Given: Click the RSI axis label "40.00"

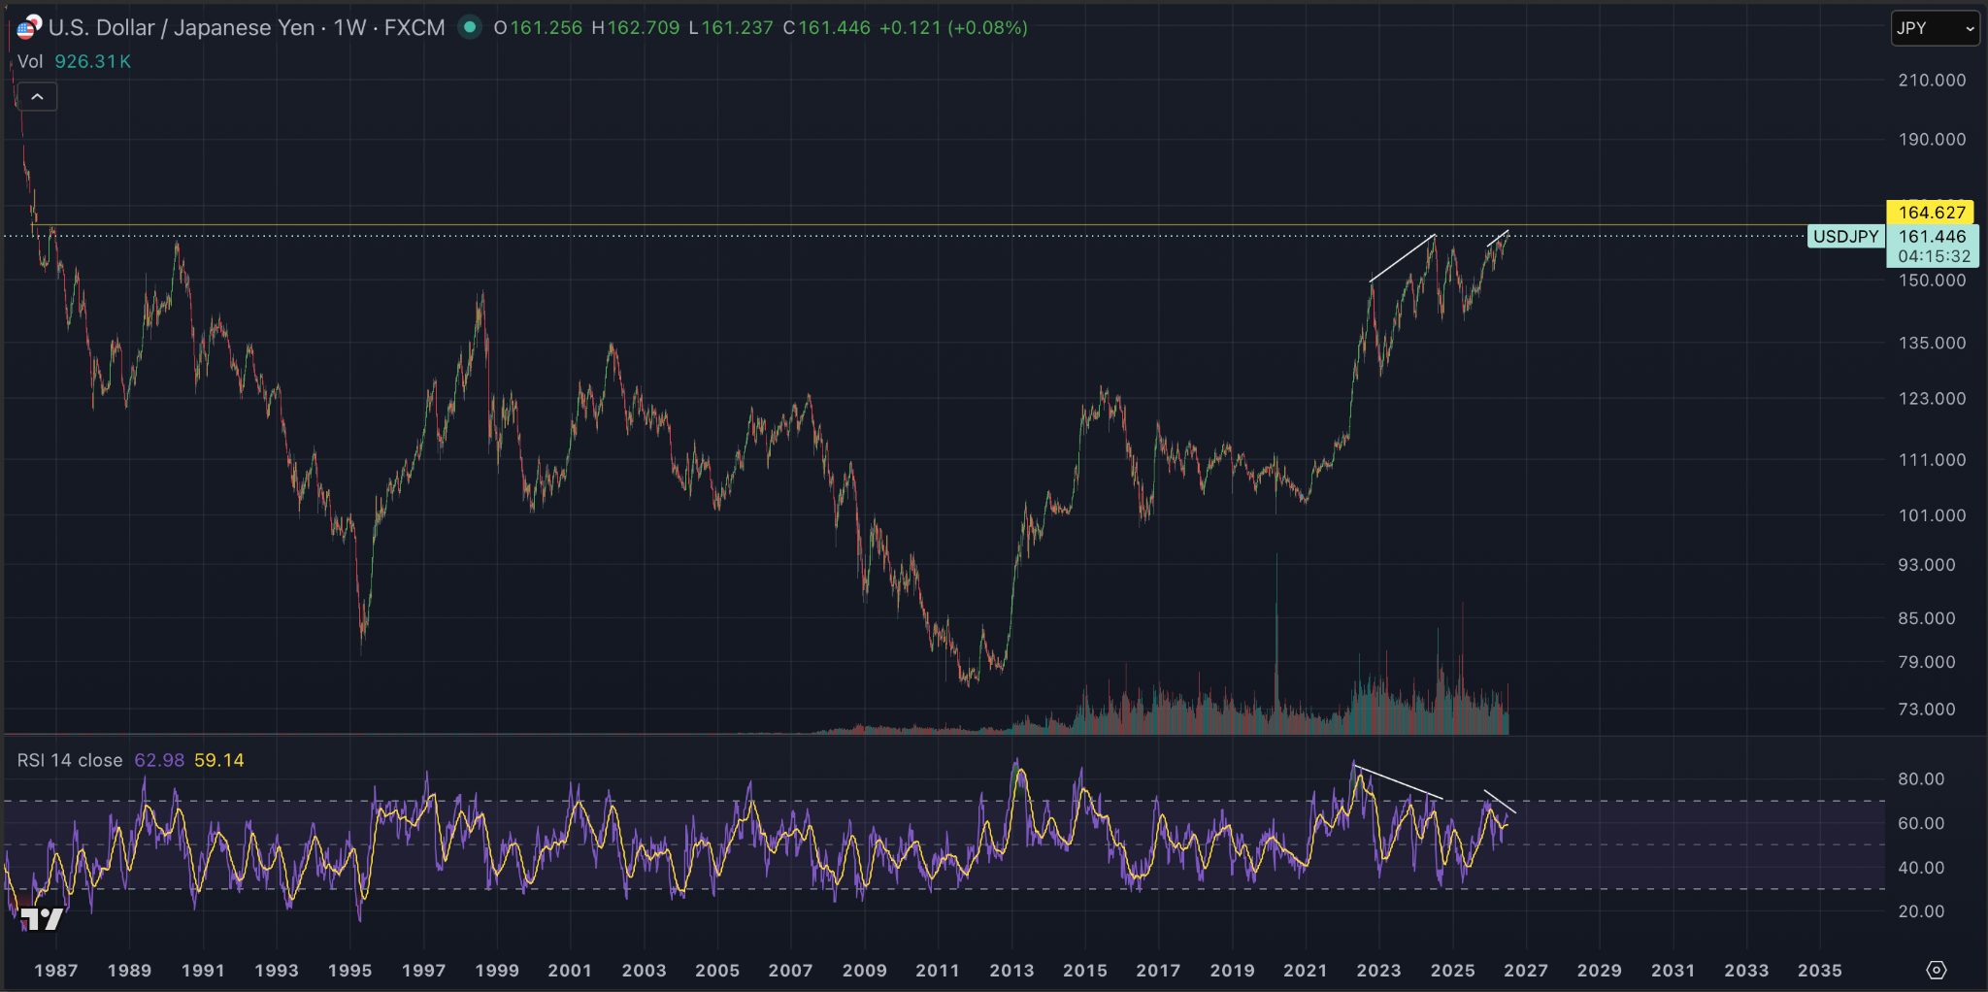Looking at the screenshot, I should point(1921,867).
